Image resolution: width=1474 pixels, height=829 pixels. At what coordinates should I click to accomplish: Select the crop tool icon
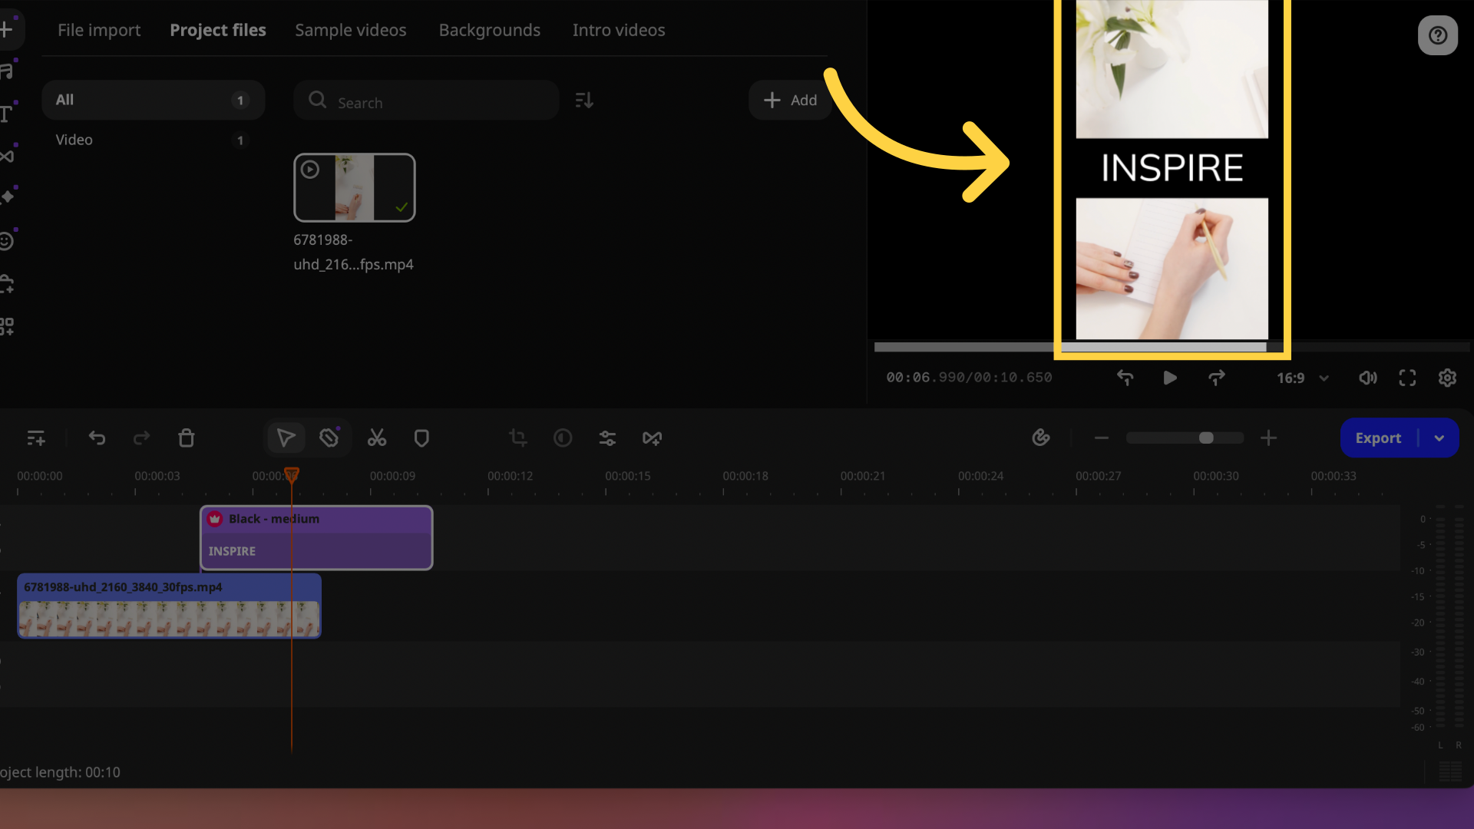point(517,438)
